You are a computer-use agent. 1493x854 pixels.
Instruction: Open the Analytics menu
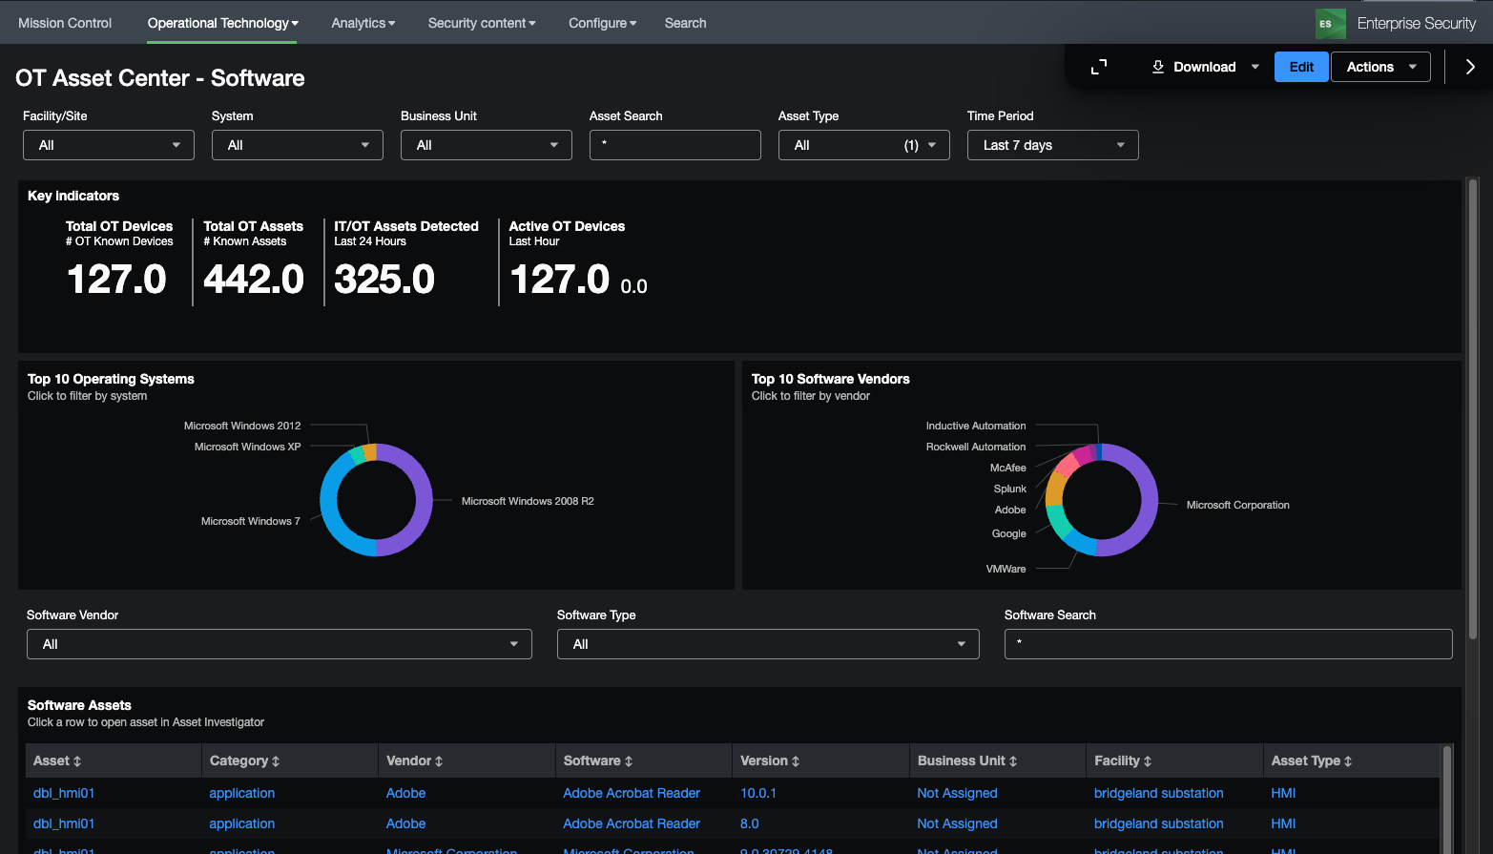point(363,23)
